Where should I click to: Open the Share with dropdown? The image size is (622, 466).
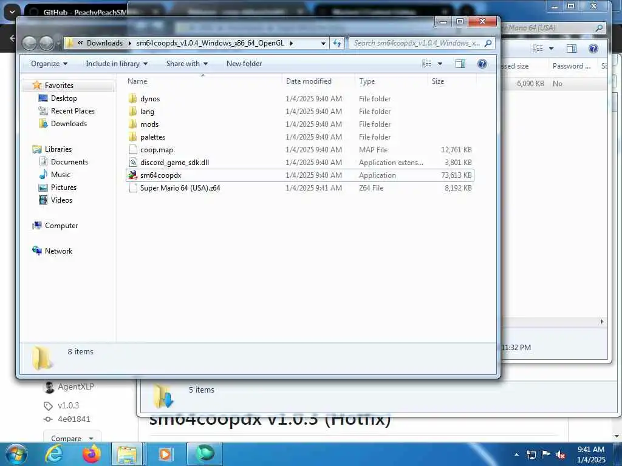(x=187, y=63)
